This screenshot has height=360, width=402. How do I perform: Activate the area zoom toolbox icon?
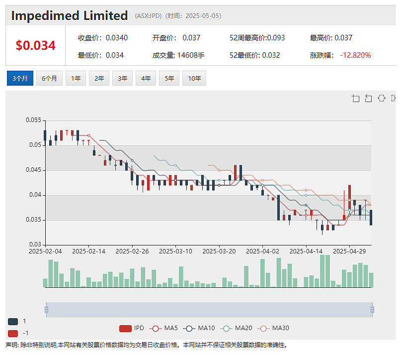(355, 98)
